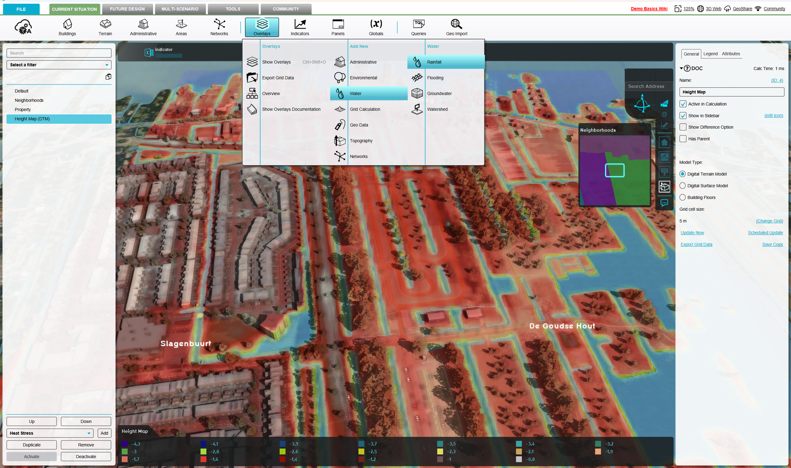The image size is (791, 468).
Task: Click Export Grid Data menu icon
Action: [x=252, y=77]
